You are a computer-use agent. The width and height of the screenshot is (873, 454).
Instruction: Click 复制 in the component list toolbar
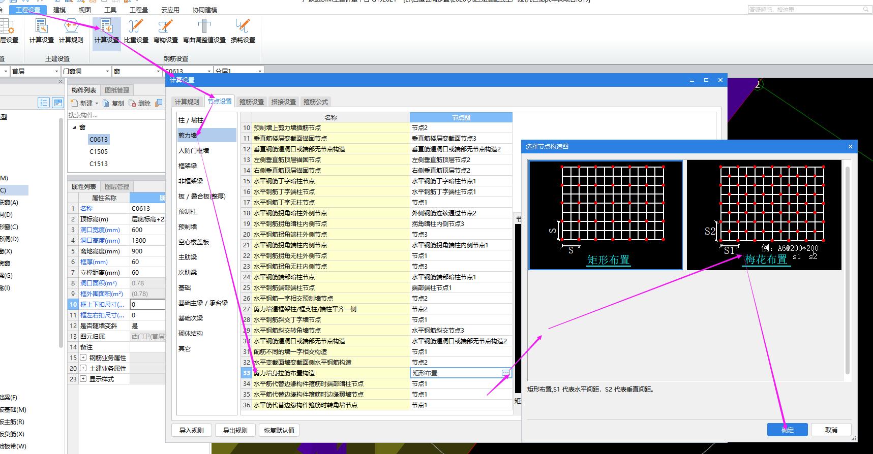[113, 103]
